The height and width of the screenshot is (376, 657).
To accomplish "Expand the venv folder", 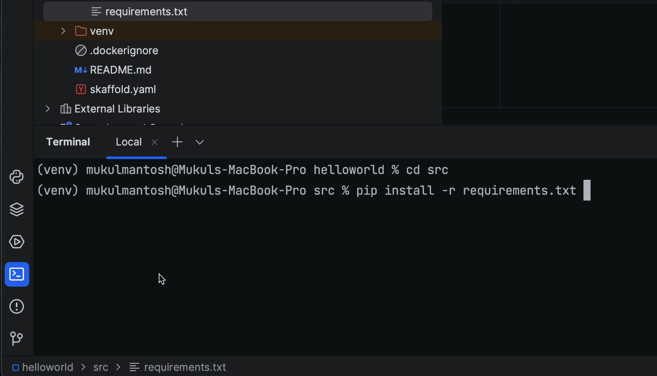I will (x=63, y=31).
